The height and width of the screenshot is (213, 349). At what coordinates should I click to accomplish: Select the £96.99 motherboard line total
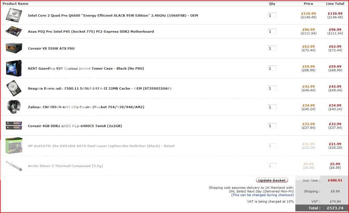click(x=335, y=30)
